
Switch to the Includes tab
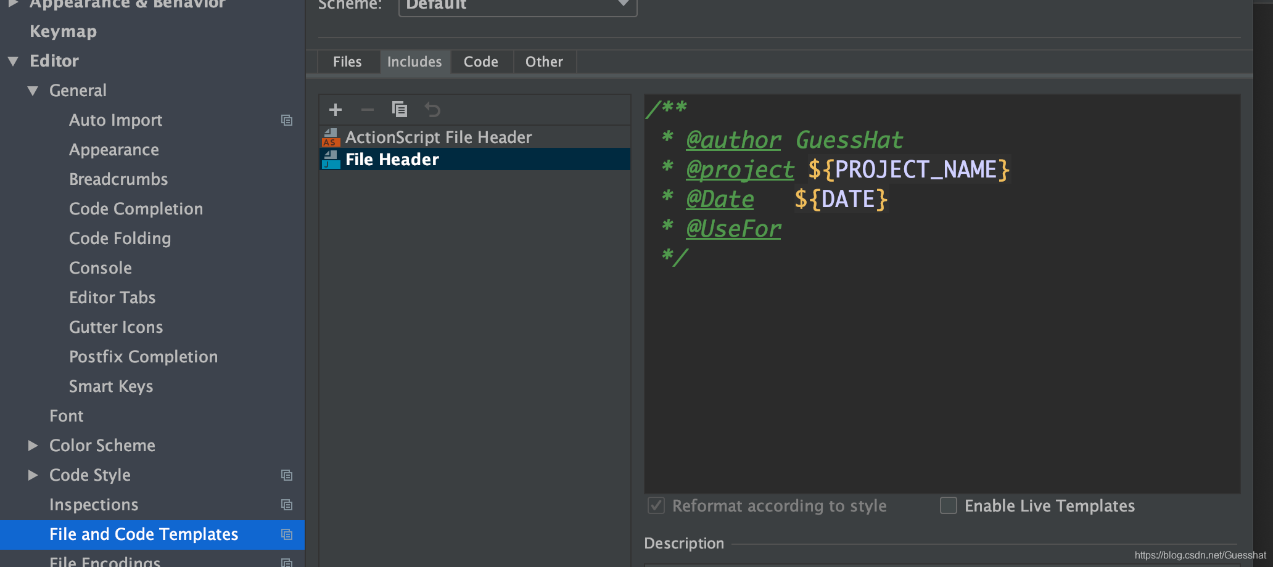click(414, 62)
